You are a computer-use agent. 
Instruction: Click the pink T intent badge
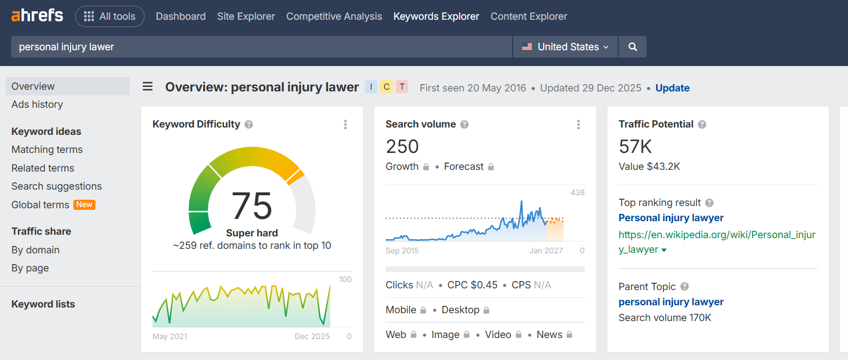point(401,87)
